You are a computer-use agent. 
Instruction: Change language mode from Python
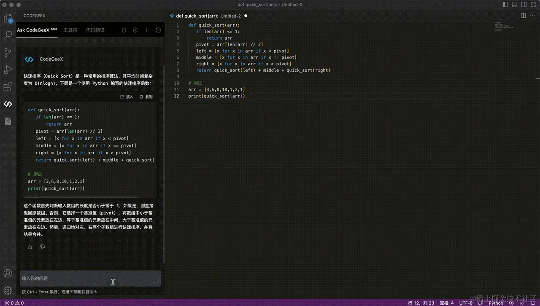tap(496, 303)
